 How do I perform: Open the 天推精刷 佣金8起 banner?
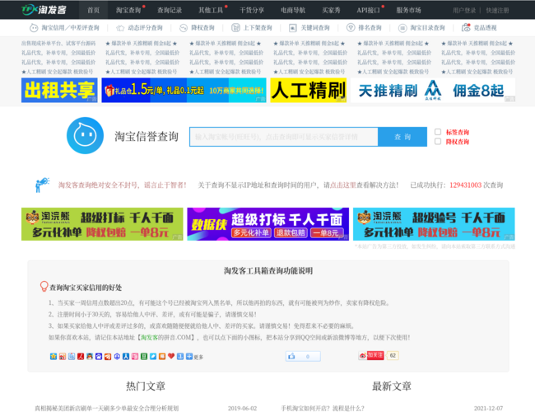tap(433, 90)
